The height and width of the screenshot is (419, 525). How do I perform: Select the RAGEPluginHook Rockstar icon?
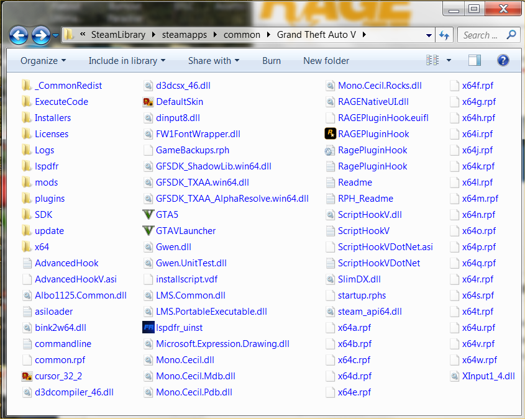coord(330,133)
